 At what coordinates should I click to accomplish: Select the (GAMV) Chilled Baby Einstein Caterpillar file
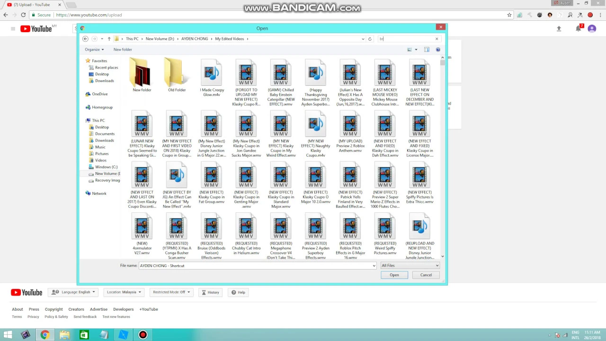[x=281, y=83]
